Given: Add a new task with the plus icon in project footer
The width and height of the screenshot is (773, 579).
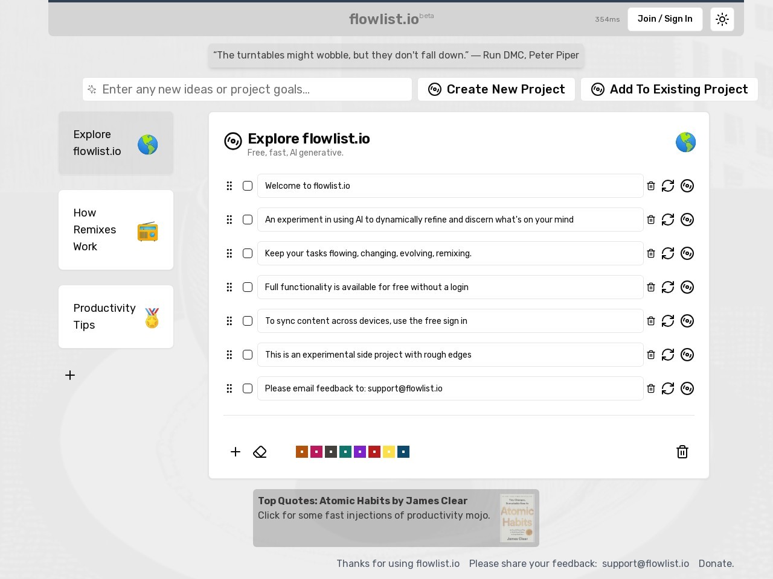Looking at the screenshot, I should pos(236,452).
